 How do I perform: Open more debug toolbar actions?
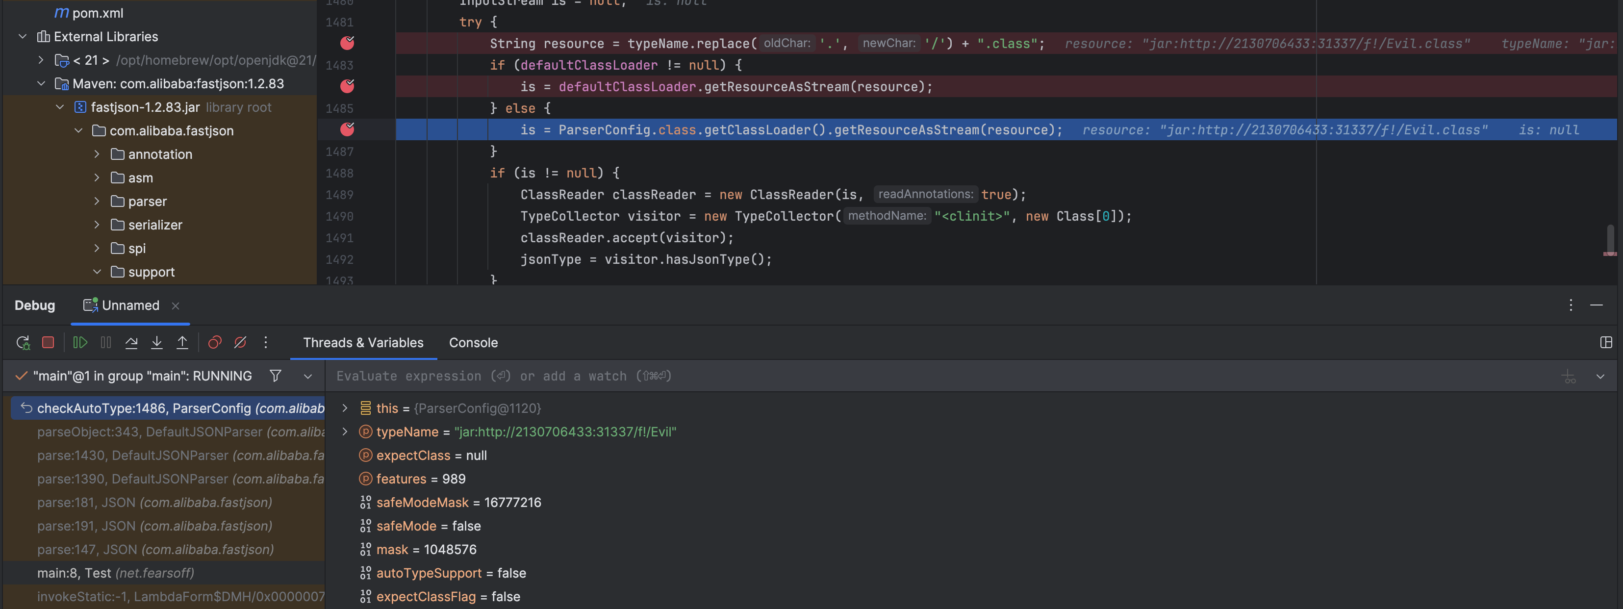point(265,342)
